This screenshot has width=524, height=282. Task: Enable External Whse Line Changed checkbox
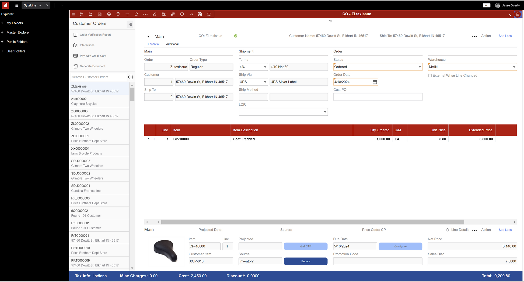click(430, 76)
